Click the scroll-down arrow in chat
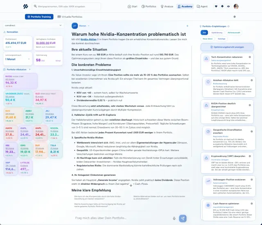Viewport: 262px width, 225px height. (131, 185)
